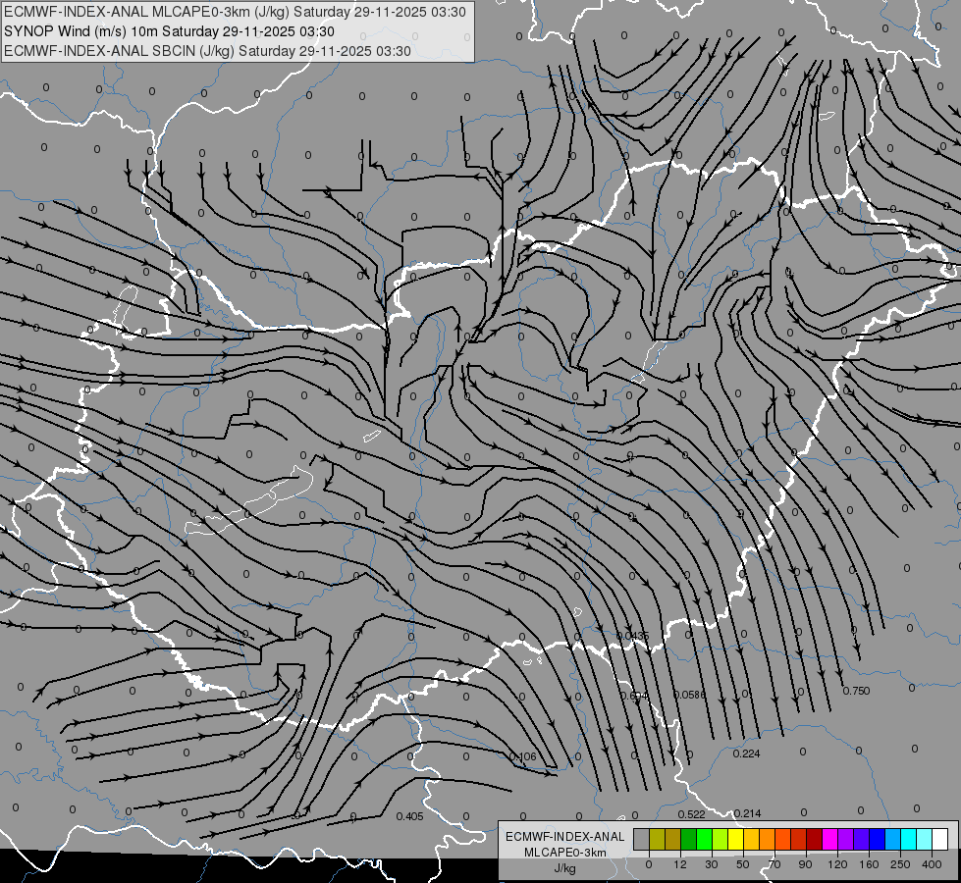The width and height of the screenshot is (961, 883).
Task: Click the gray swatch in the legend
Action: tap(641, 839)
